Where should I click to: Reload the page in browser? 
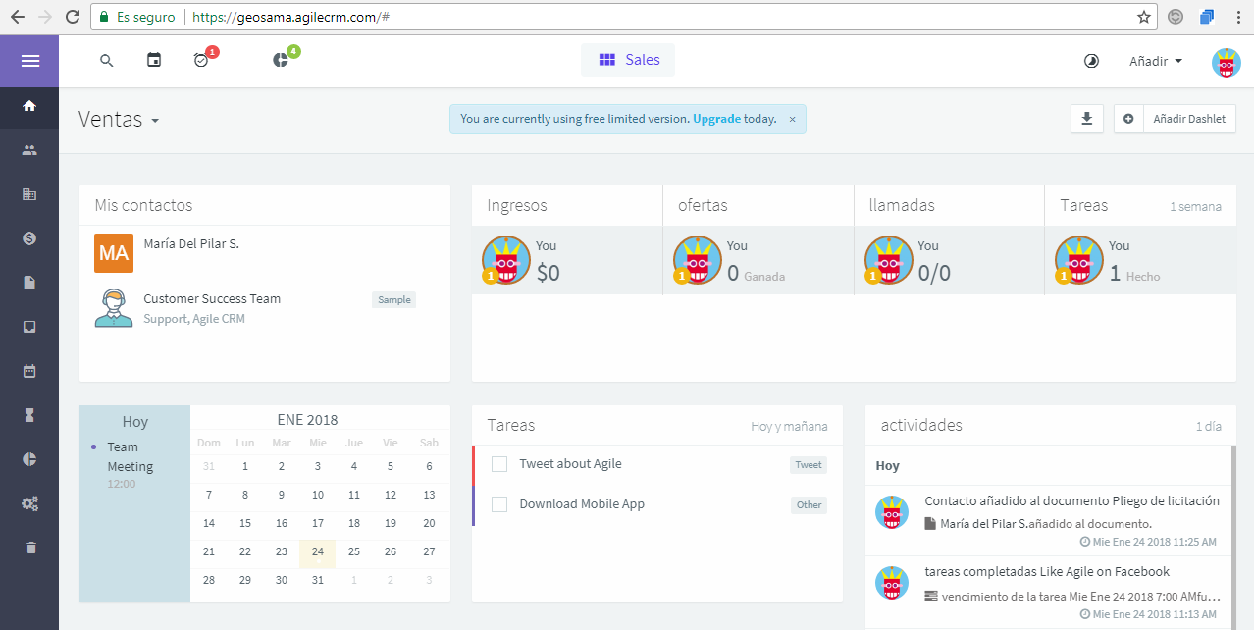[73, 17]
